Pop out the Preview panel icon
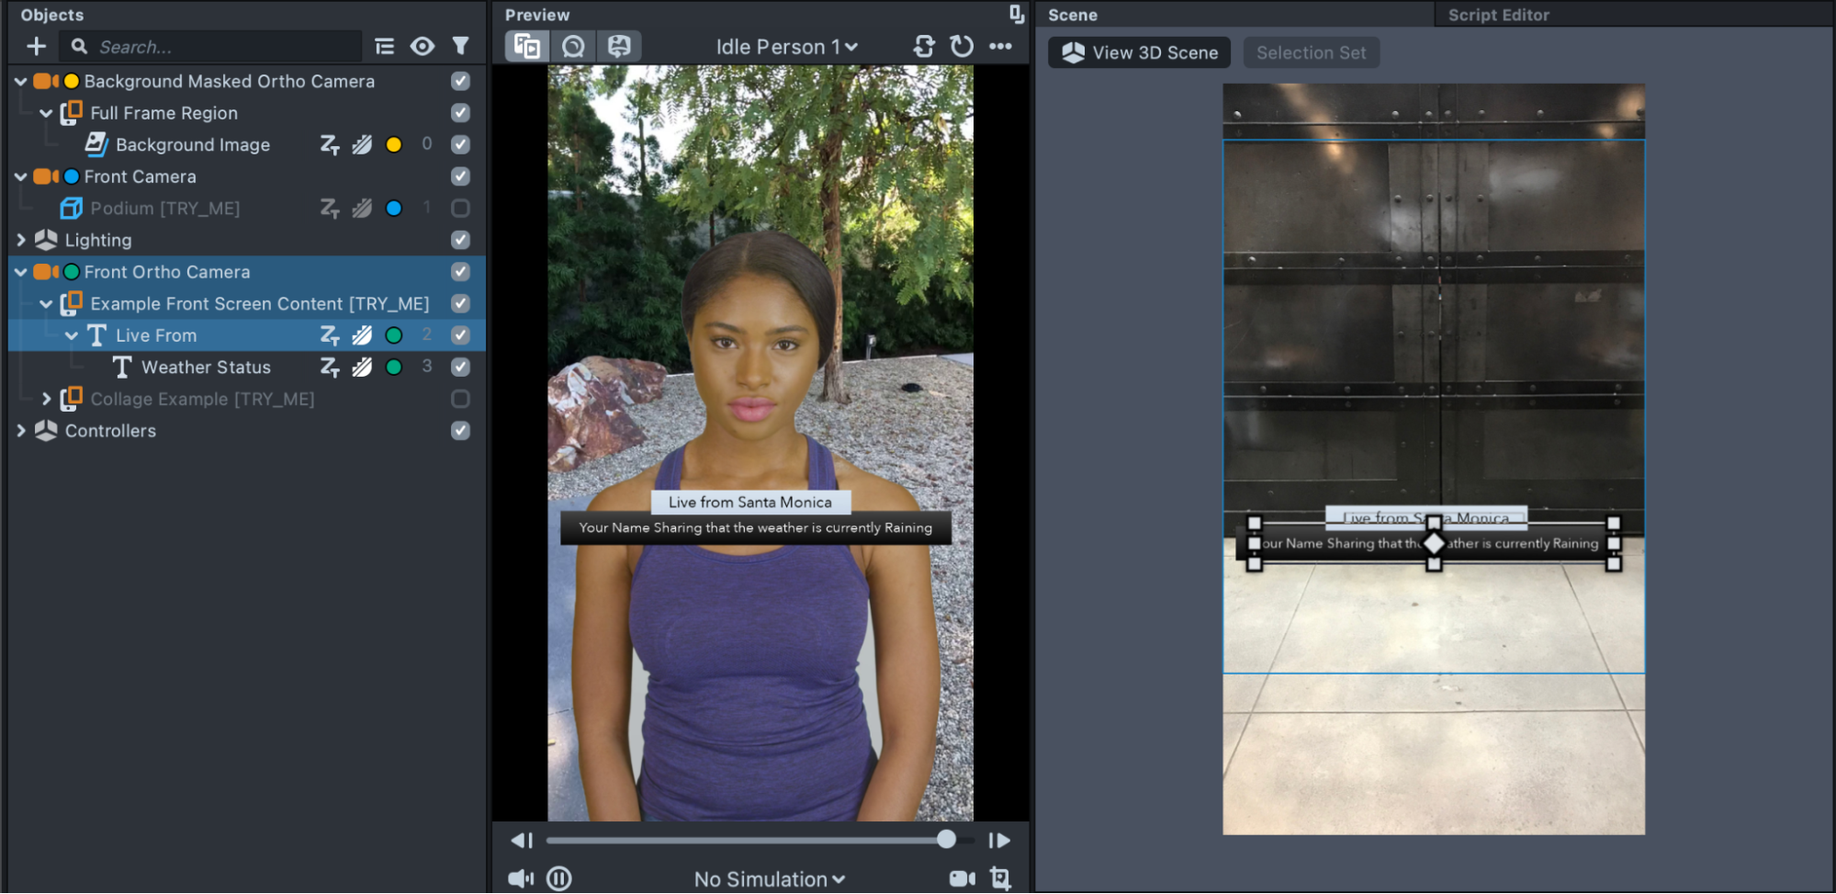1836x894 pixels. (1016, 14)
